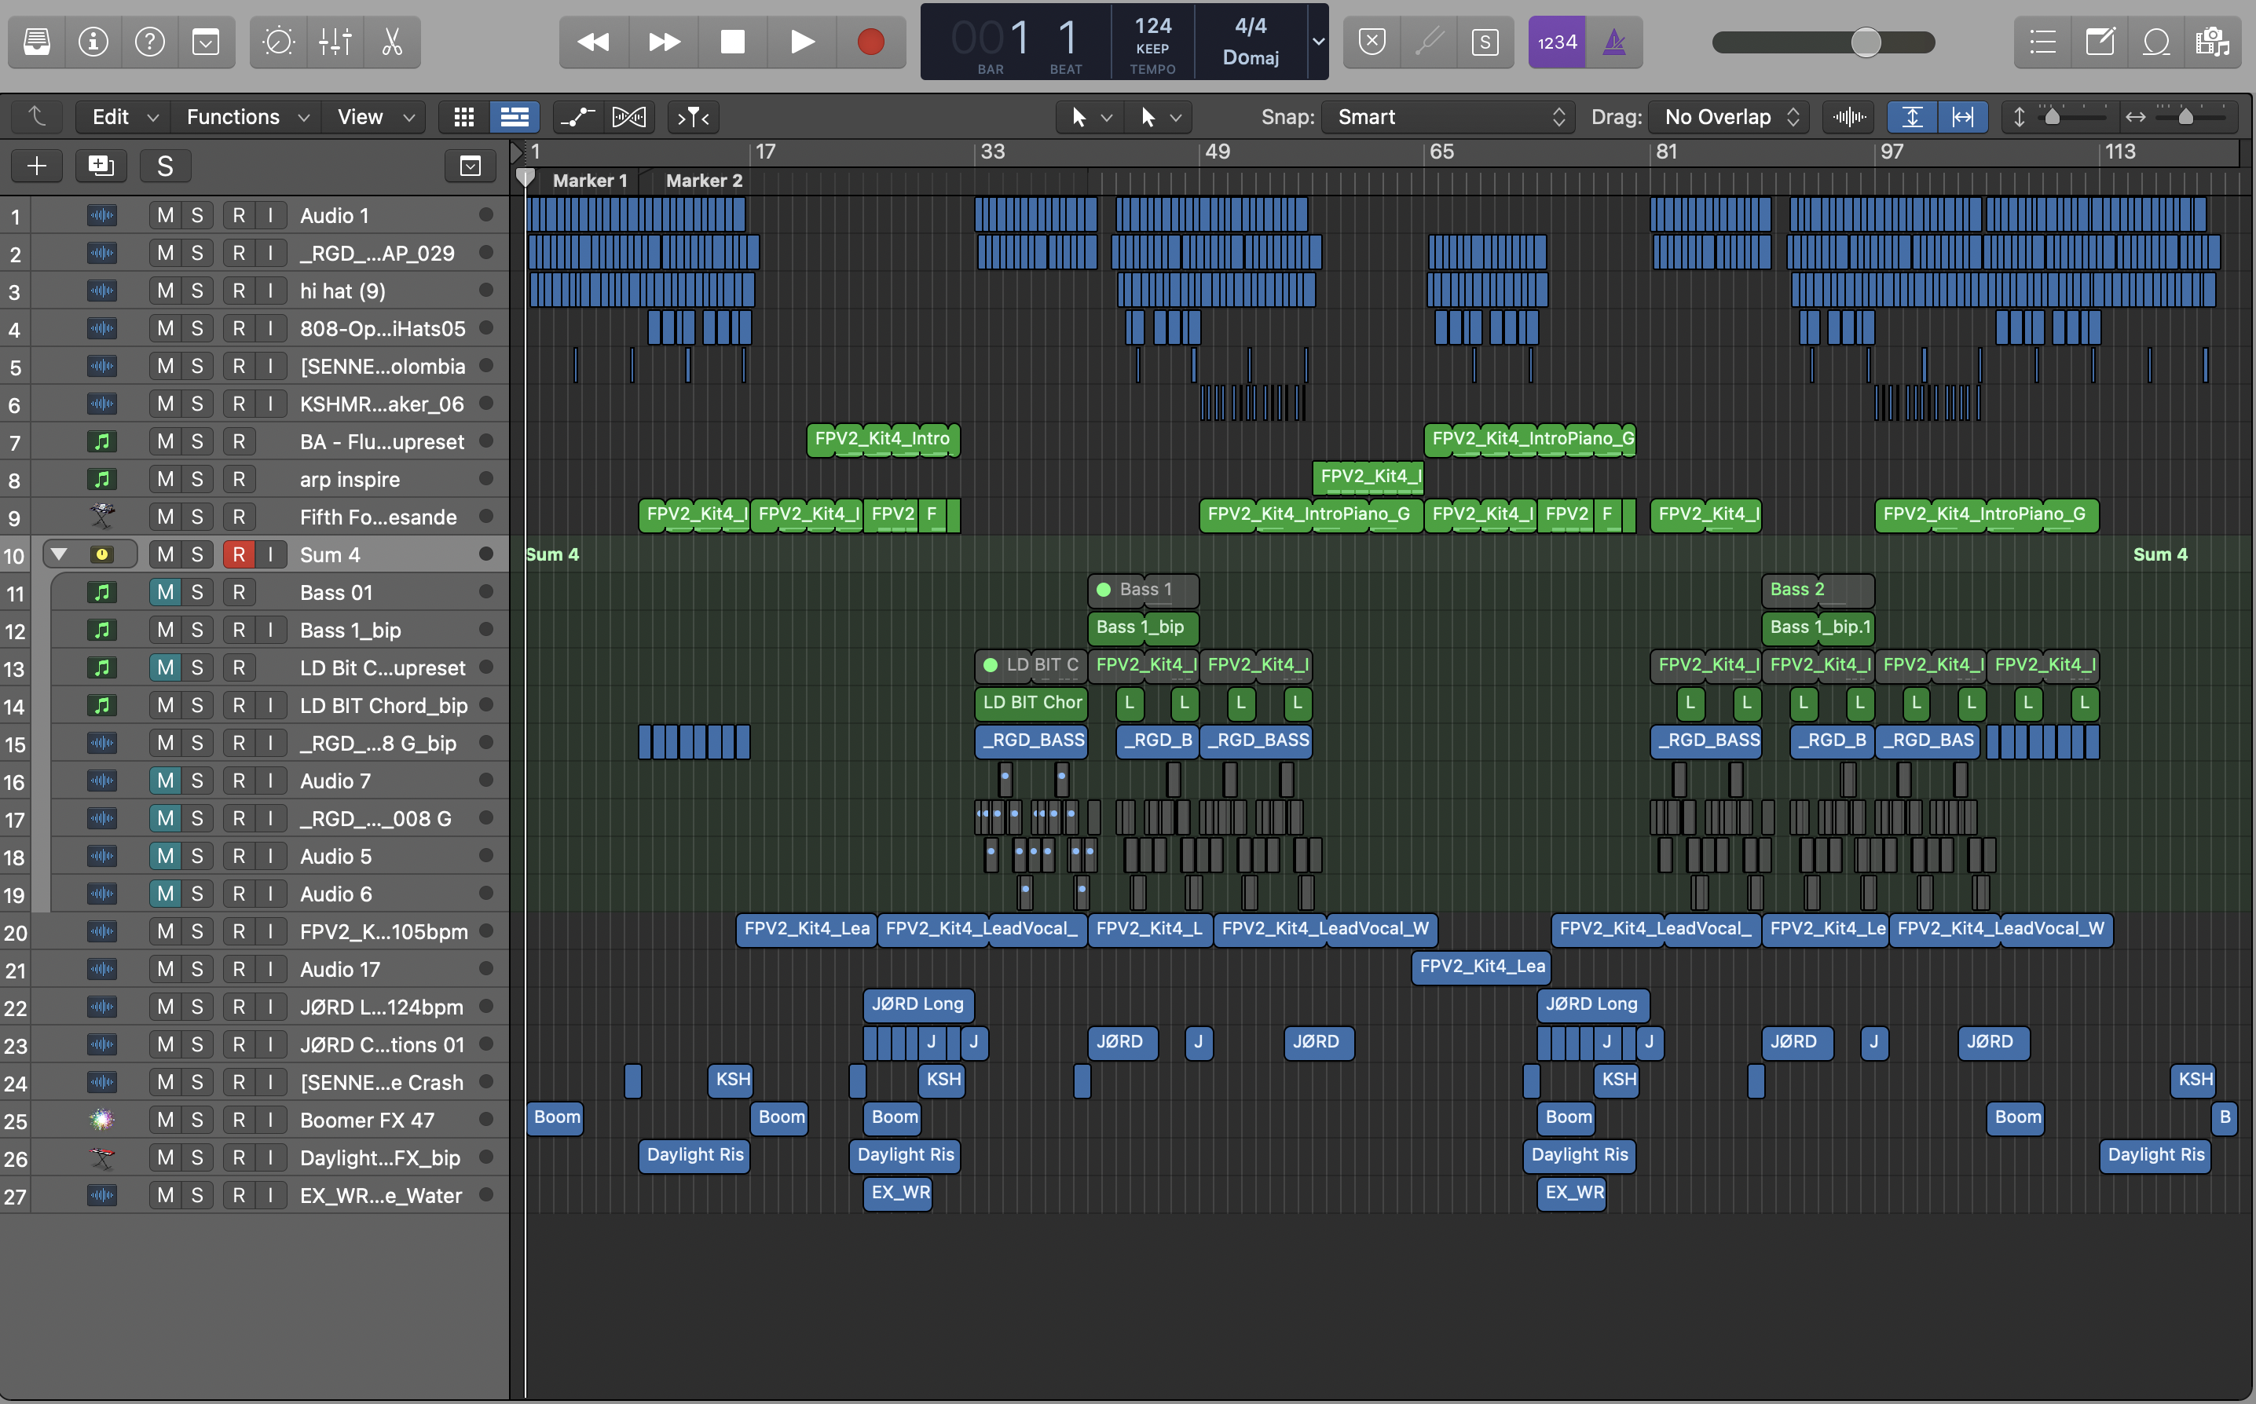Open the Snap Smart dropdown

[x=1449, y=117]
